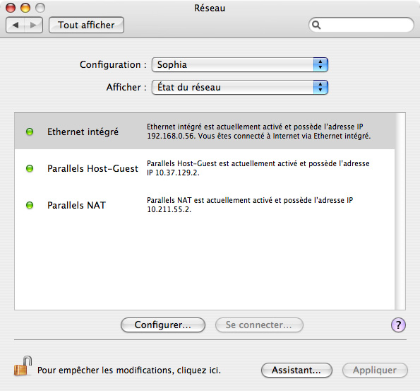This screenshot has height=391, width=420.
Task: Open help with the question mark button
Action: click(x=398, y=325)
